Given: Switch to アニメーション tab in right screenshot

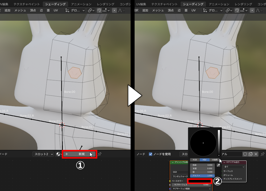Looking at the screenshot, I should [x=219, y=4].
